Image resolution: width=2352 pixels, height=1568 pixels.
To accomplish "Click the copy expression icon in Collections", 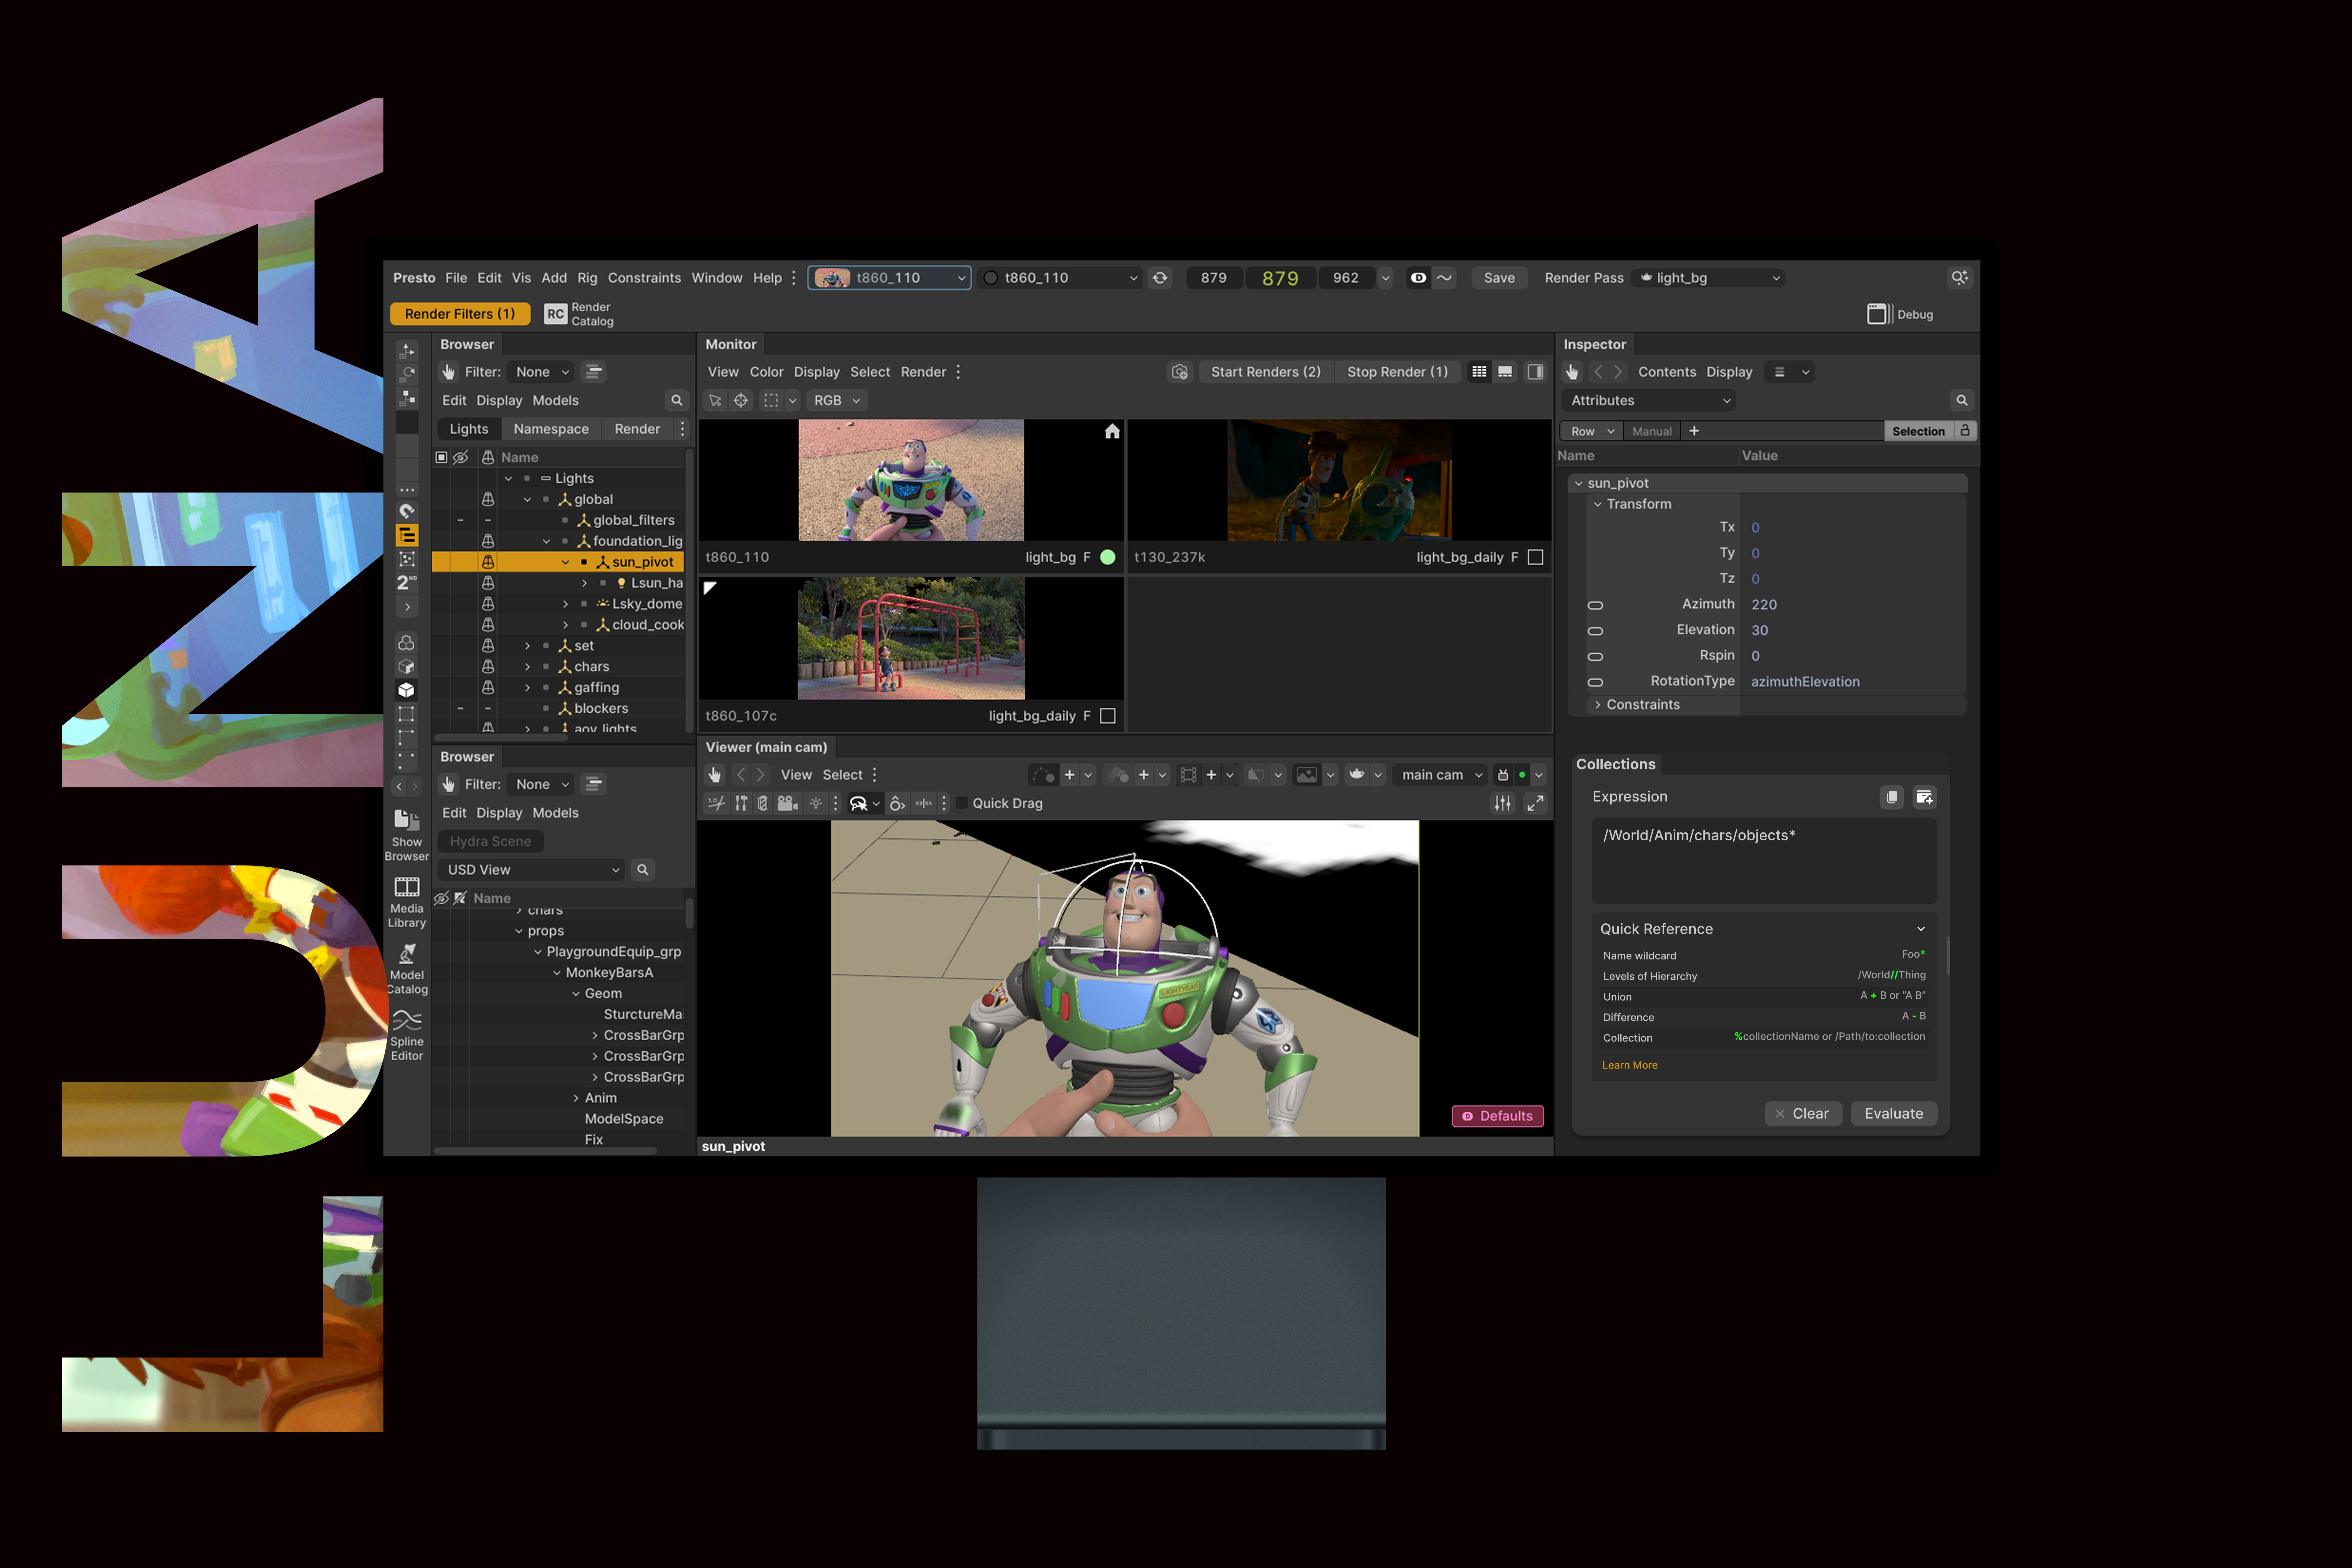I will pos(1892,797).
